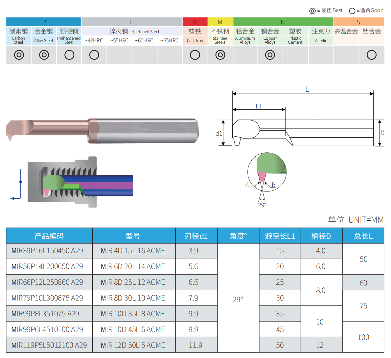The image size is (391, 358).
Task: Select product code MIR99P6L4510100 A29
Action: point(47,329)
